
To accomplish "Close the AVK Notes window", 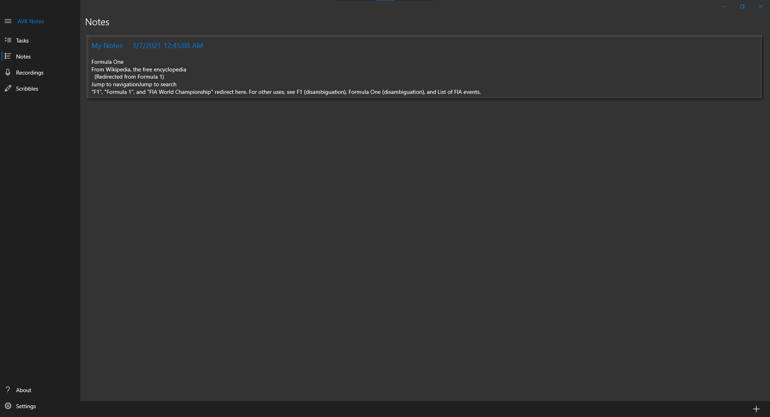I will tap(761, 6).
